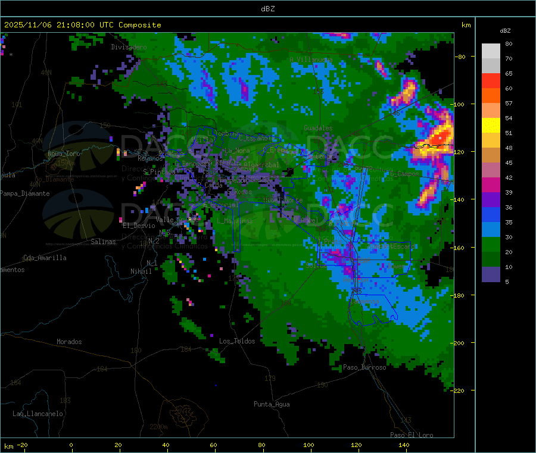The height and width of the screenshot is (453, 536).
Task: Click the Guadales place label
Action: [x=318, y=128]
